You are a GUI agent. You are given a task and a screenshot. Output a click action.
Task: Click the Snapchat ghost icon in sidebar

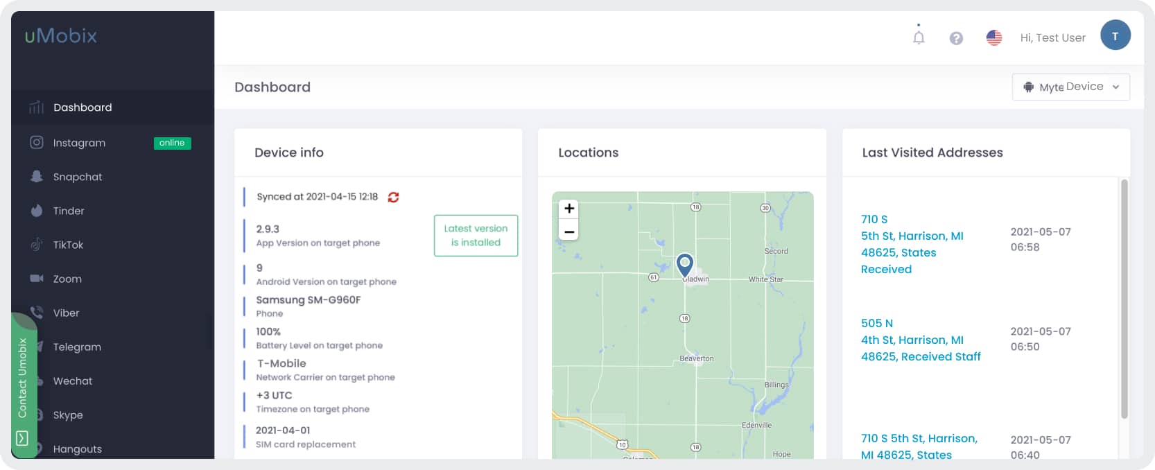36,176
